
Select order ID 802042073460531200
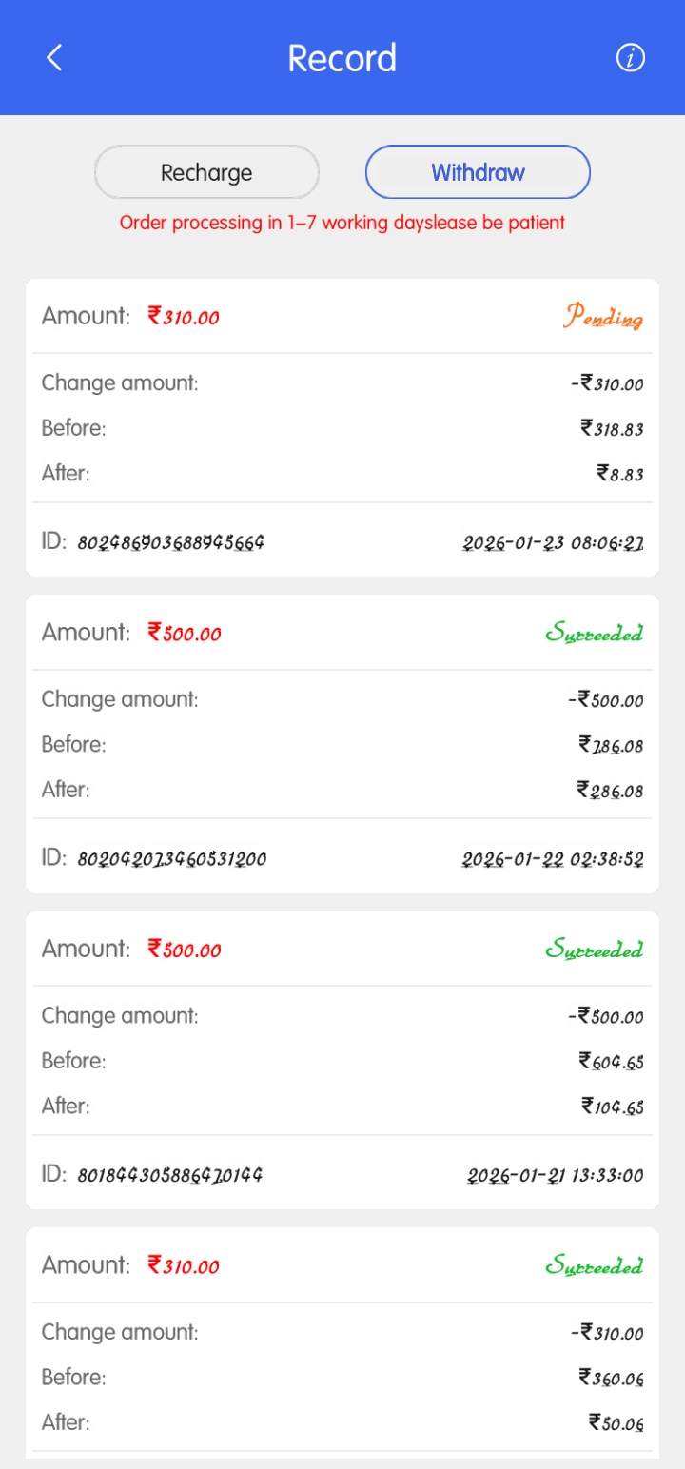(171, 858)
